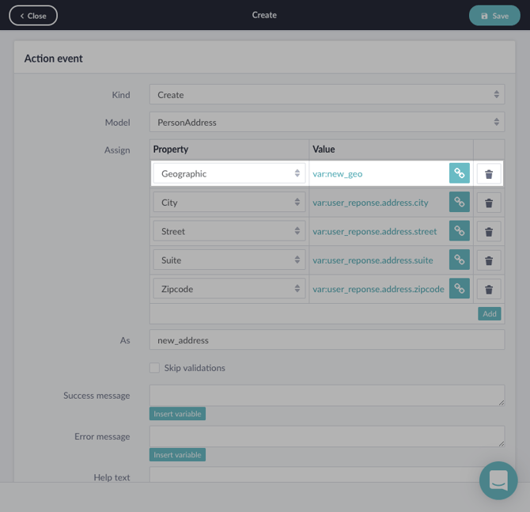Insert variable into Success message
This screenshot has width=530, height=512.
pos(177,414)
